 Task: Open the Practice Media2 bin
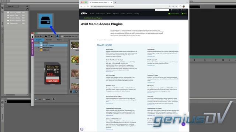[x=16, y=21]
